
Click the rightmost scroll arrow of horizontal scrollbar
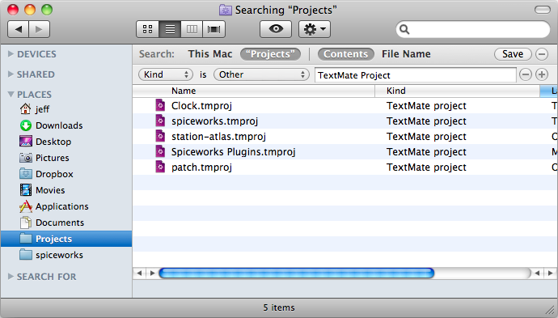point(551,273)
